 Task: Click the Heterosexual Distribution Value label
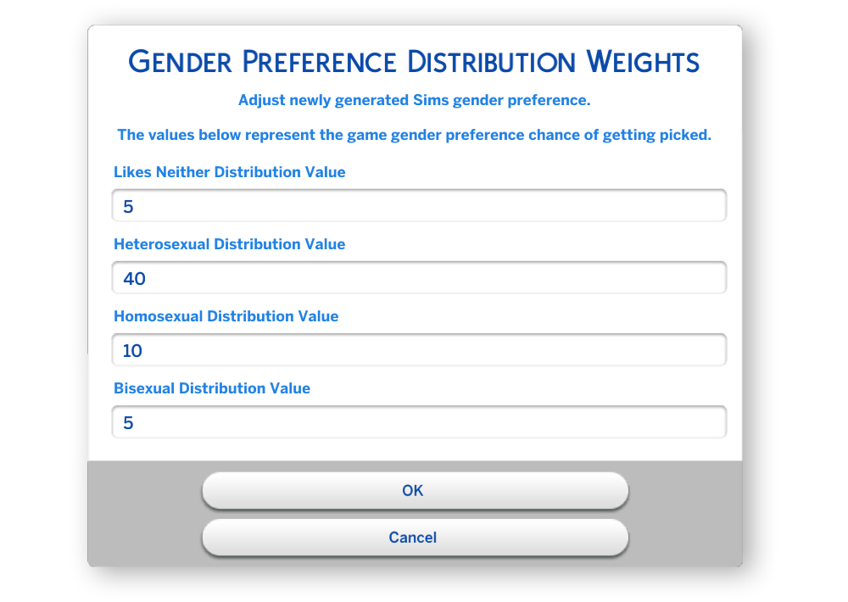tap(229, 244)
